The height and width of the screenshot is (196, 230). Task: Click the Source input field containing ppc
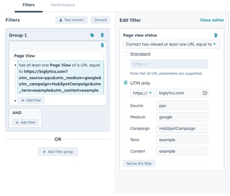tap(182, 106)
